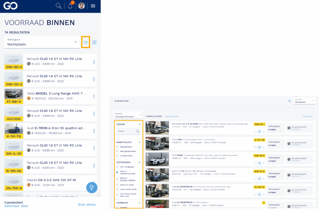Click the GO logo
The image size is (319, 211).
pos(11,6)
